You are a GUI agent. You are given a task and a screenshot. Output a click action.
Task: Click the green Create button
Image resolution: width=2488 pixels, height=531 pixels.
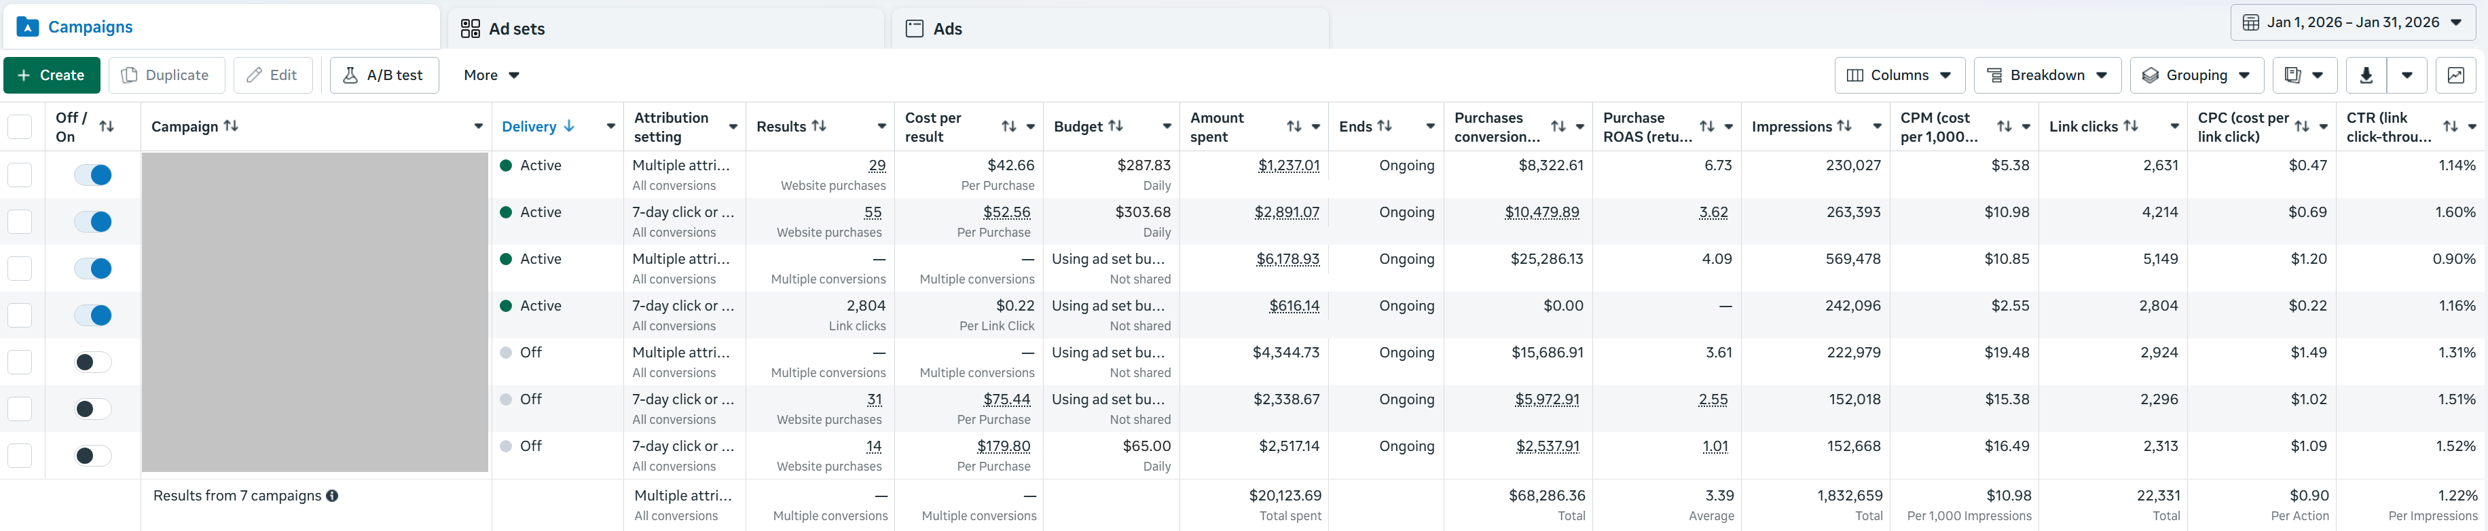pos(50,75)
